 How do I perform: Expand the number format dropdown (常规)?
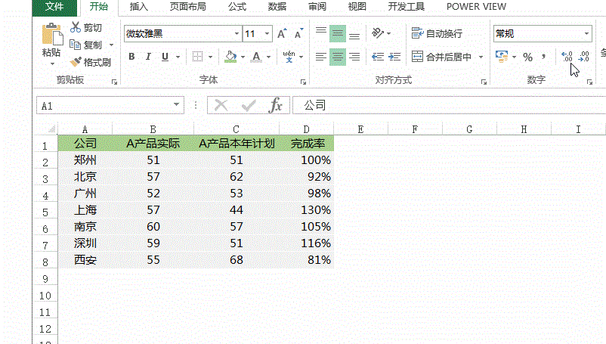[586, 34]
